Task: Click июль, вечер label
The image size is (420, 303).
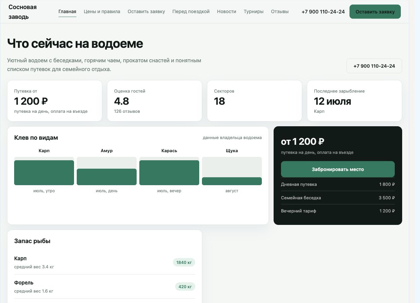Action: point(169,191)
